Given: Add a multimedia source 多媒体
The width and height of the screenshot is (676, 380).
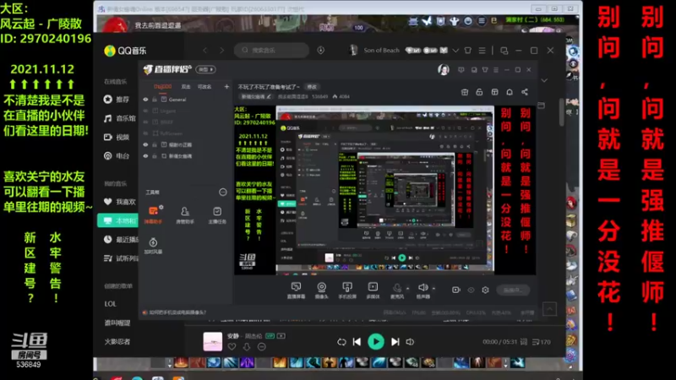Looking at the screenshot, I should click(373, 290).
